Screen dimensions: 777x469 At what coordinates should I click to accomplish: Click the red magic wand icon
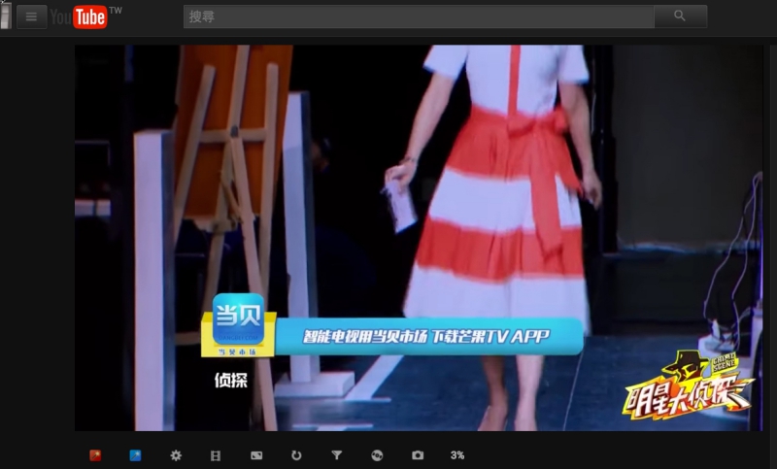(95, 455)
